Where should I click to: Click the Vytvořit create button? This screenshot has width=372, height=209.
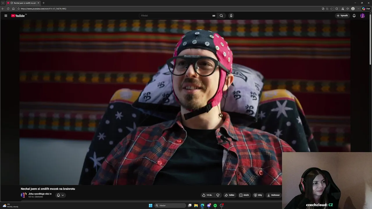point(342,16)
